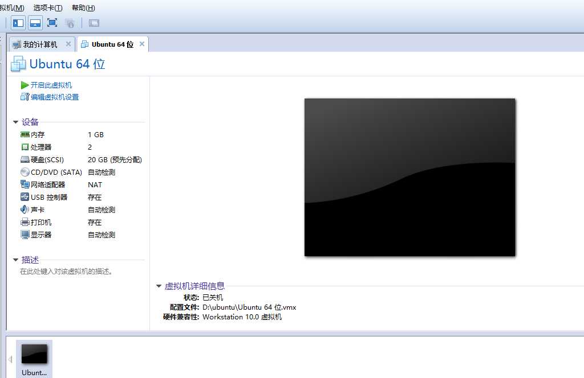Select the Ubunt... thumbnail in bottom bar
Viewport: 584px width, 378px height.
tap(34, 359)
